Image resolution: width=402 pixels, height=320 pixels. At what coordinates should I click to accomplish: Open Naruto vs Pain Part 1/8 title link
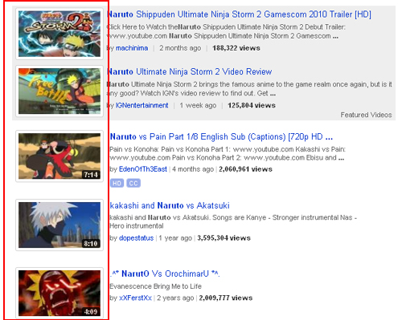click(221, 136)
